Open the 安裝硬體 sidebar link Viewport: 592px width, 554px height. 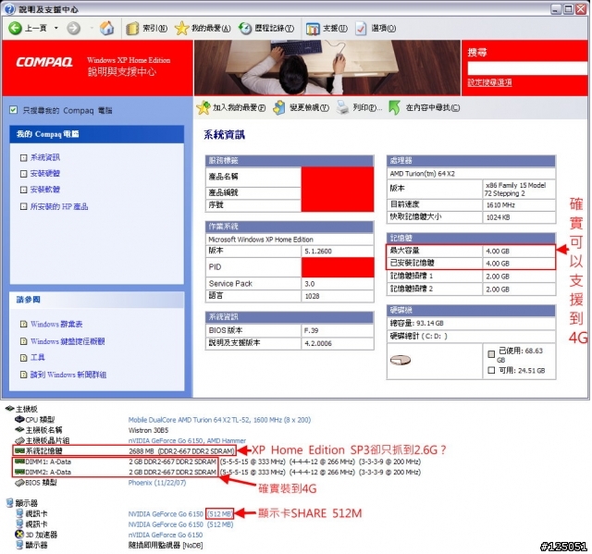click(45, 174)
